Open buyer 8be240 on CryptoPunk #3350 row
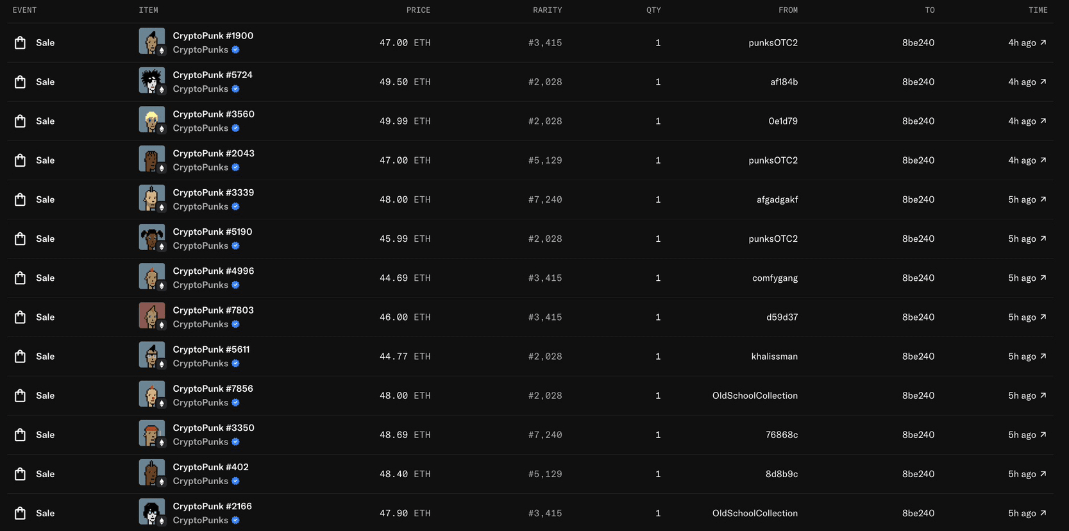 pyautogui.click(x=918, y=435)
